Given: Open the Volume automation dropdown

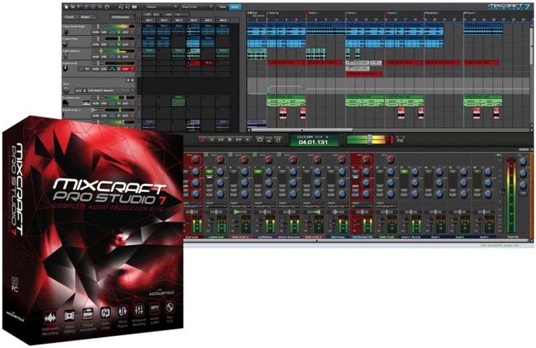Looking at the screenshot, I should [x=176, y=7].
